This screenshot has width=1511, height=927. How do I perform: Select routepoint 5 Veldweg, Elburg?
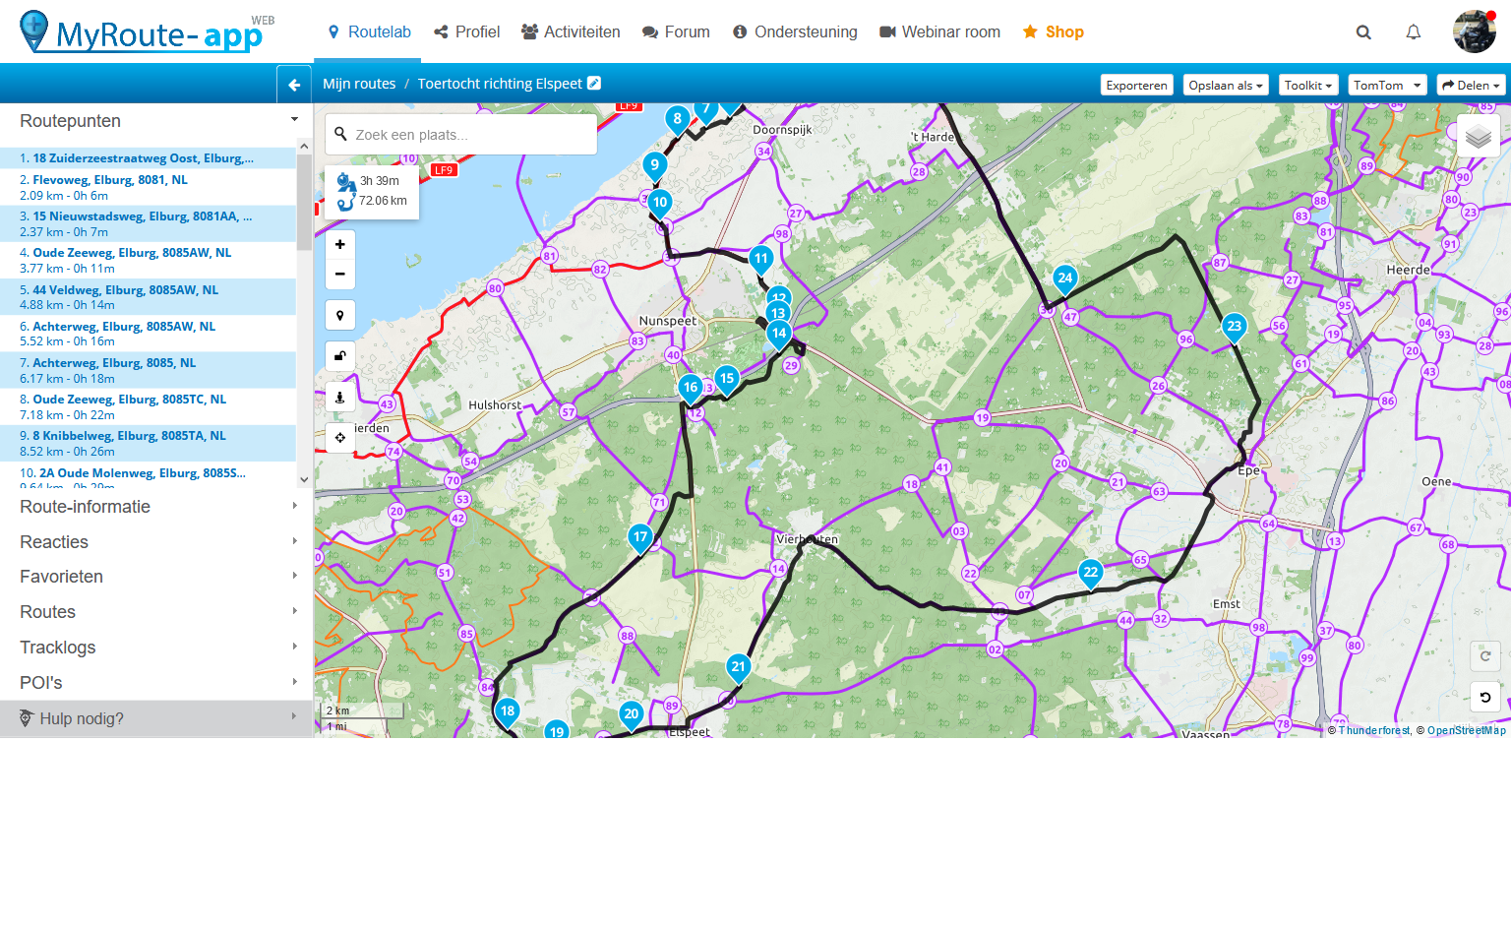pos(148,297)
